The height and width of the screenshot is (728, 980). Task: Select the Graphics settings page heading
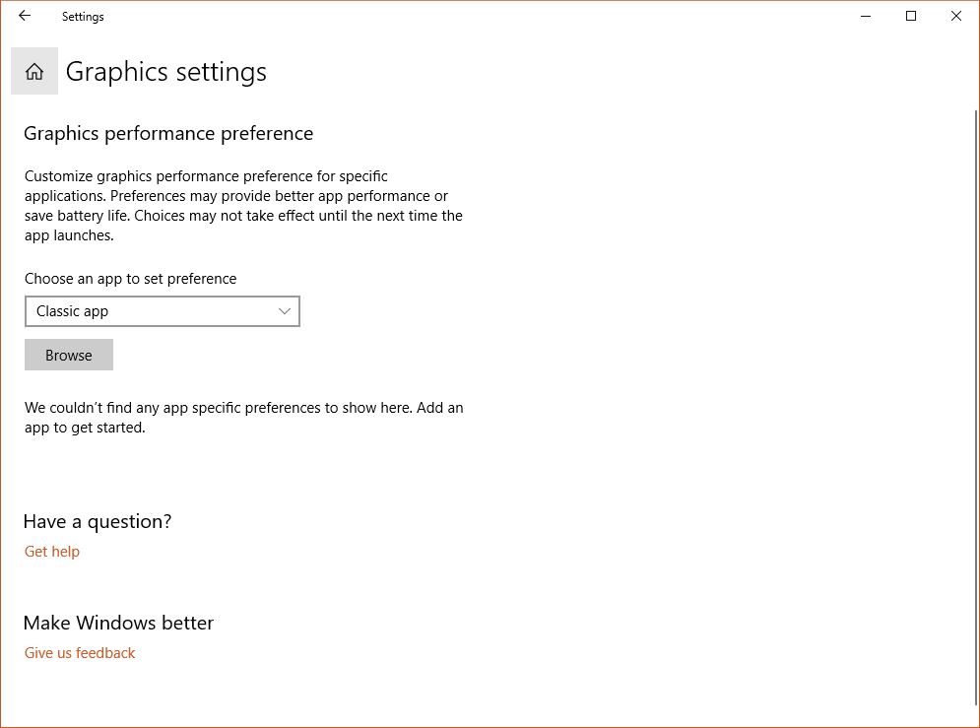pyautogui.click(x=166, y=72)
